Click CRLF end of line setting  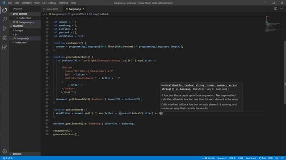(x=240, y=158)
